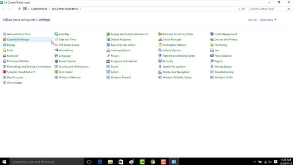Open the Sync Center icon
The width and height of the screenshot is (293, 165).
pyautogui.click(x=56, y=72)
